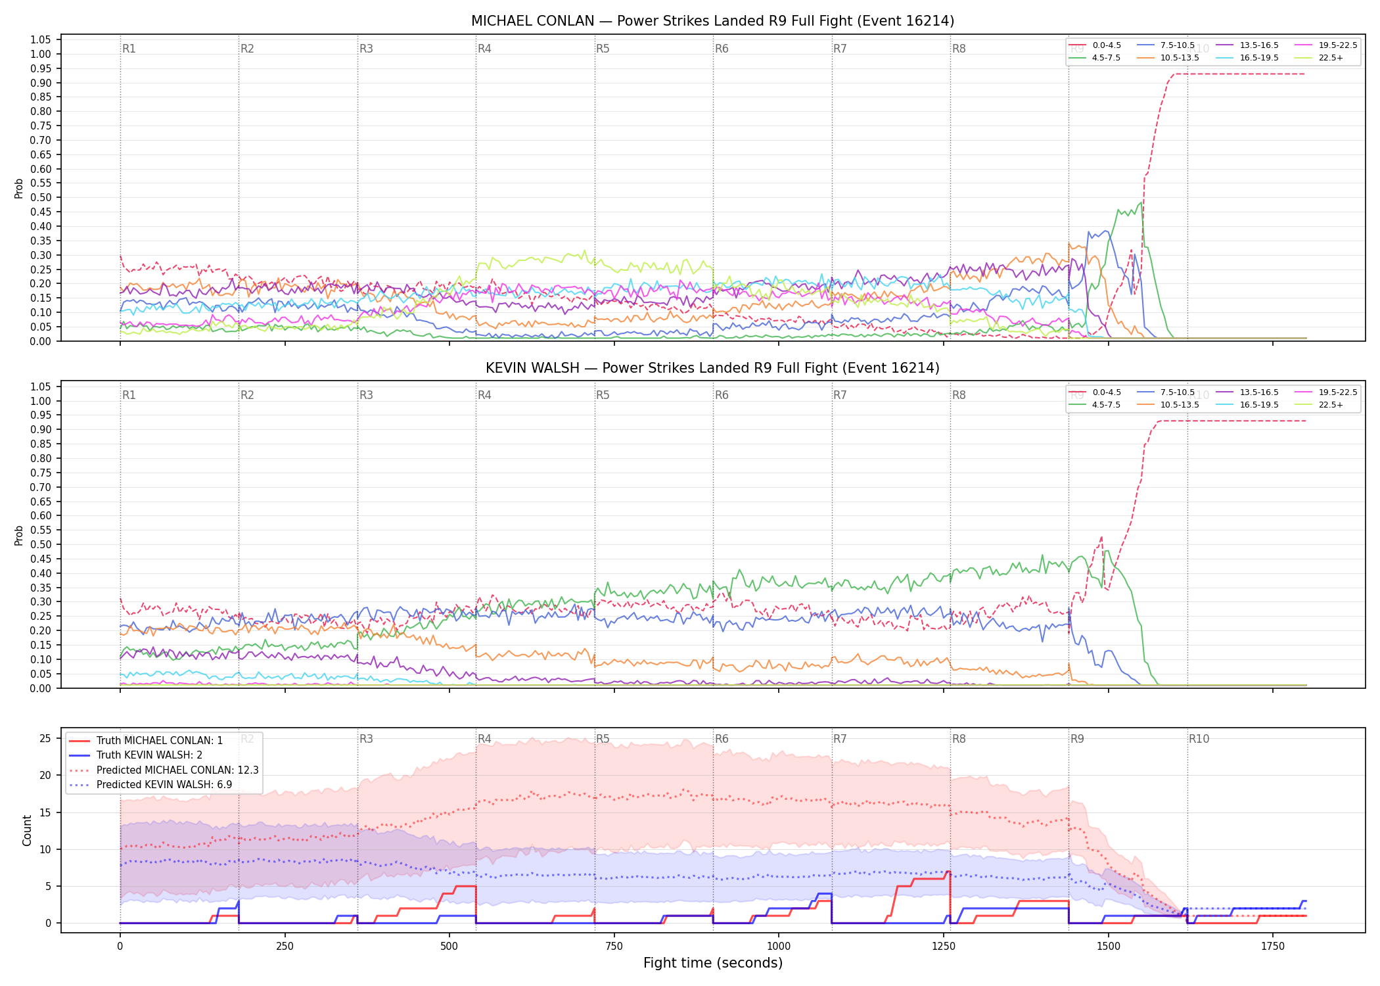Select the 7.5-10.5 legend entry in Conlan chart

click(x=1166, y=45)
